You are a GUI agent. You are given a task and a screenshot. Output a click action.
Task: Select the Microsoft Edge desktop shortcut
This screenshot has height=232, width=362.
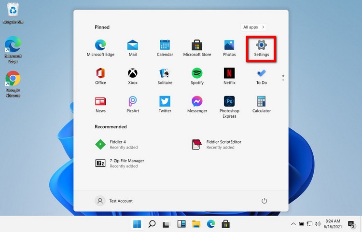point(13,50)
